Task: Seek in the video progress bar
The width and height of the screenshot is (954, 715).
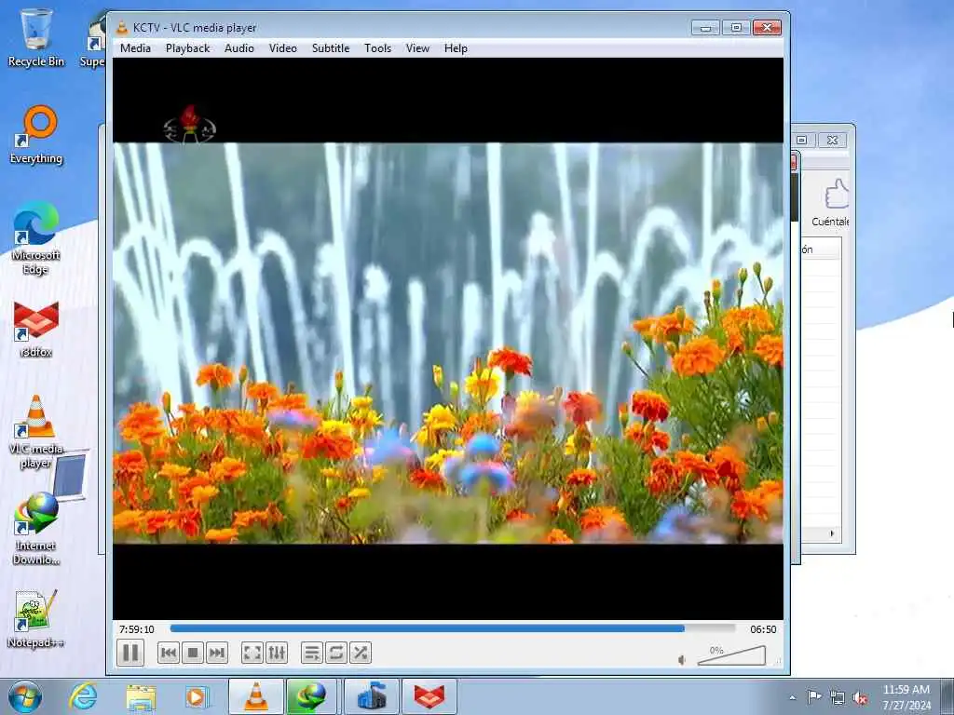Action: (452, 628)
